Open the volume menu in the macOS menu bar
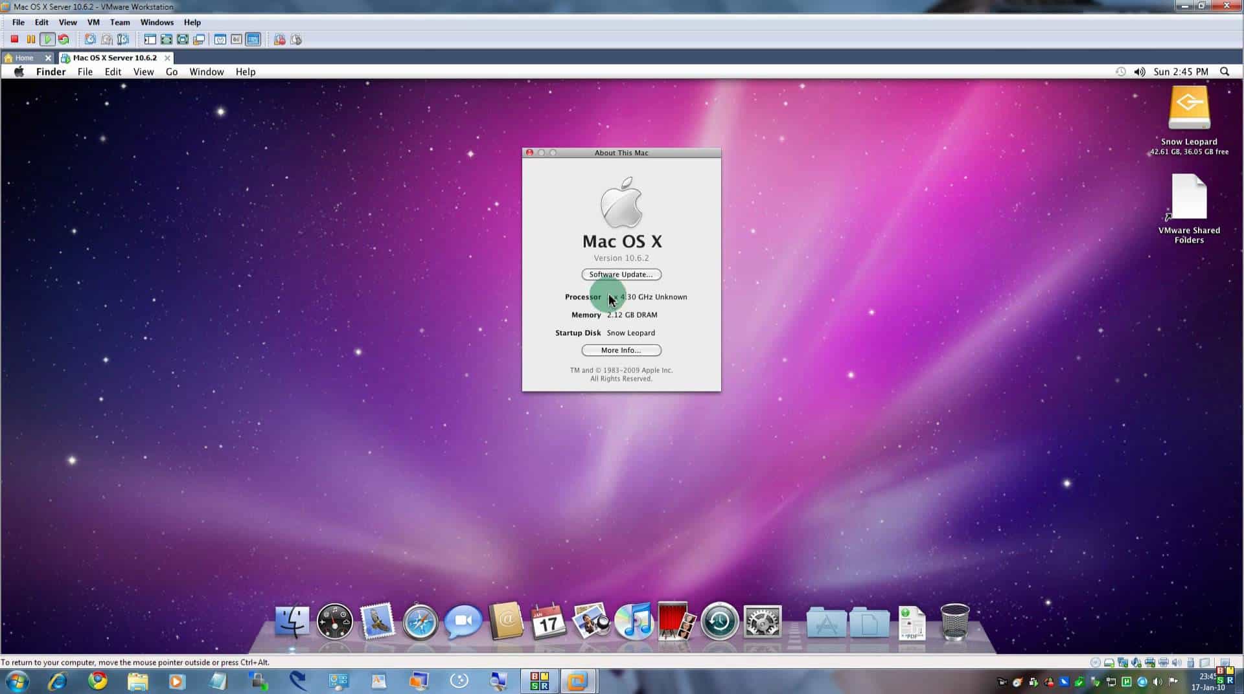This screenshot has width=1244, height=694. coord(1140,71)
